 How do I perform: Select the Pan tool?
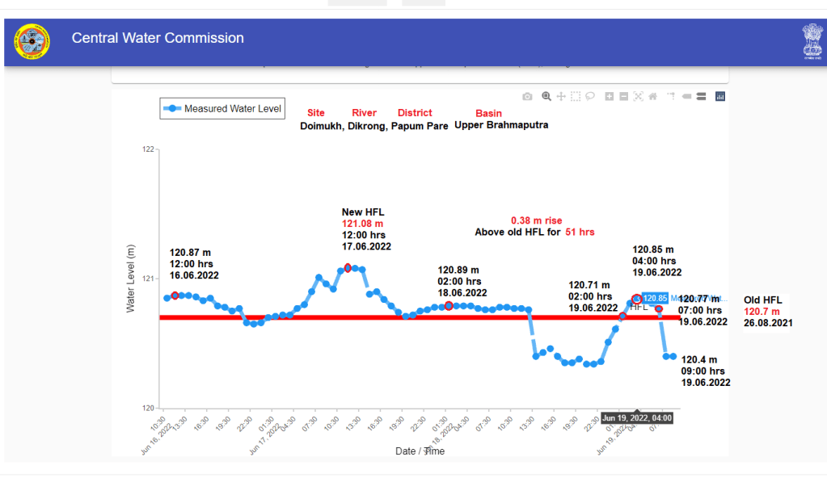560,96
